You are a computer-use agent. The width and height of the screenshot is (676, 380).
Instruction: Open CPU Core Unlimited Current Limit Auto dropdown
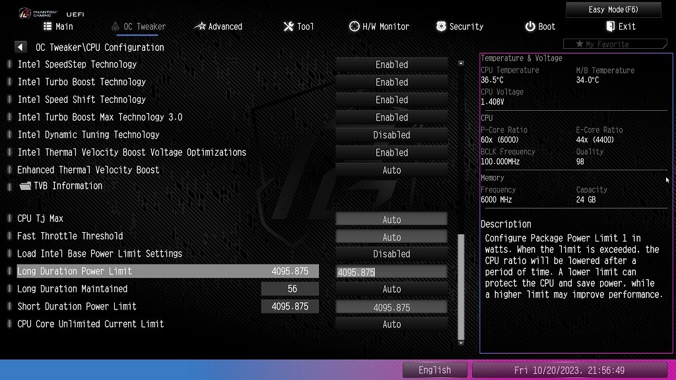(391, 325)
